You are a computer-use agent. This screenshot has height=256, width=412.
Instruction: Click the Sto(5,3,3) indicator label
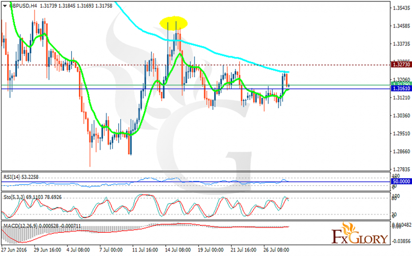click(33, 197)
